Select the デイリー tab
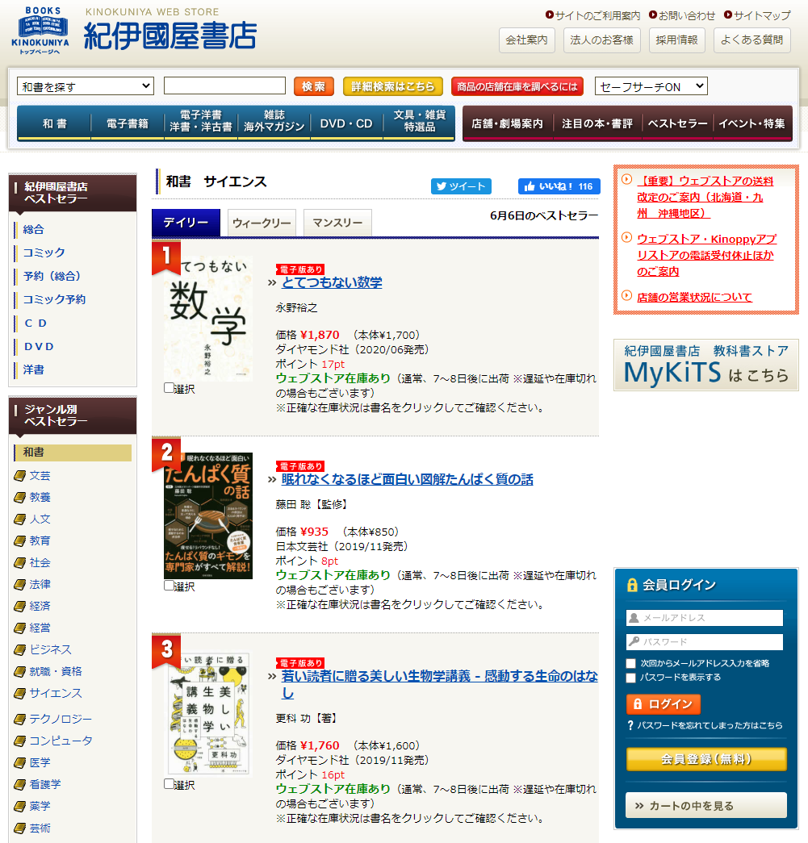Viewport: 808px width, 843px height. [x=186, y=223]
